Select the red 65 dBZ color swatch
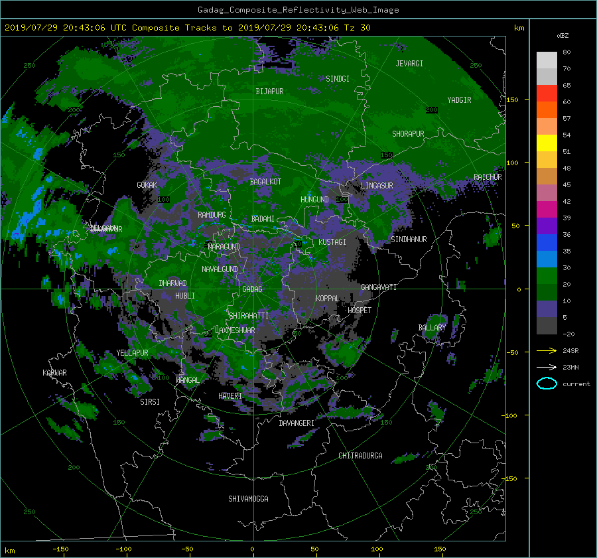Screen dimensions: 597x558 coord(547,94)
